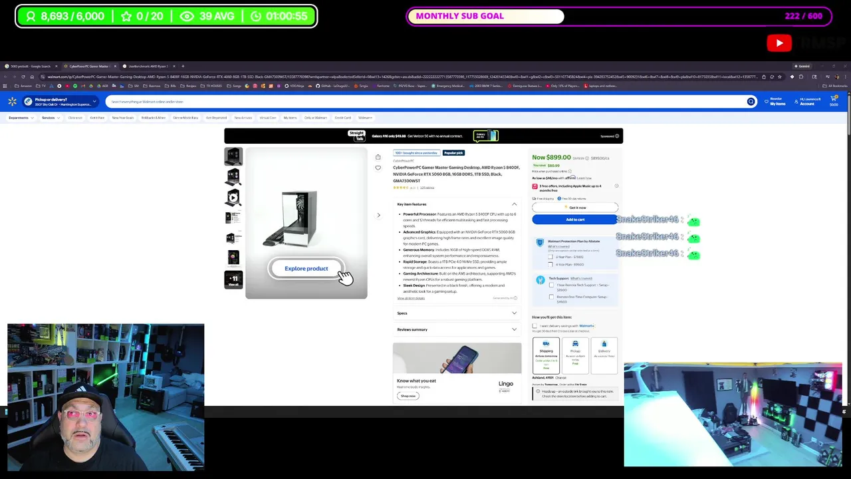Open All Bookmarks folder
851x479 pixels.
[x=834, y=86]
